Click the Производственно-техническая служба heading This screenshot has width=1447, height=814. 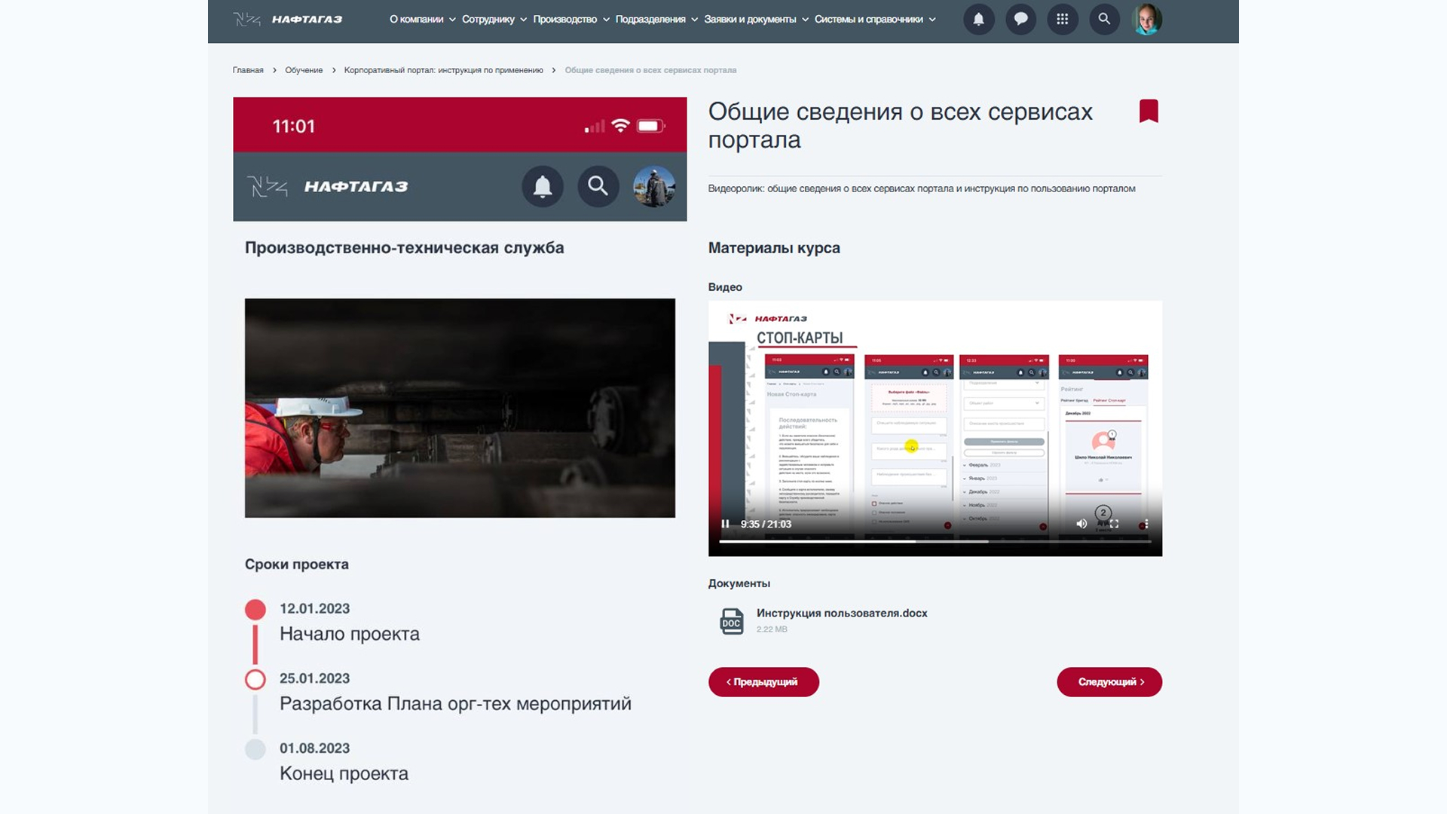point(404,248)
